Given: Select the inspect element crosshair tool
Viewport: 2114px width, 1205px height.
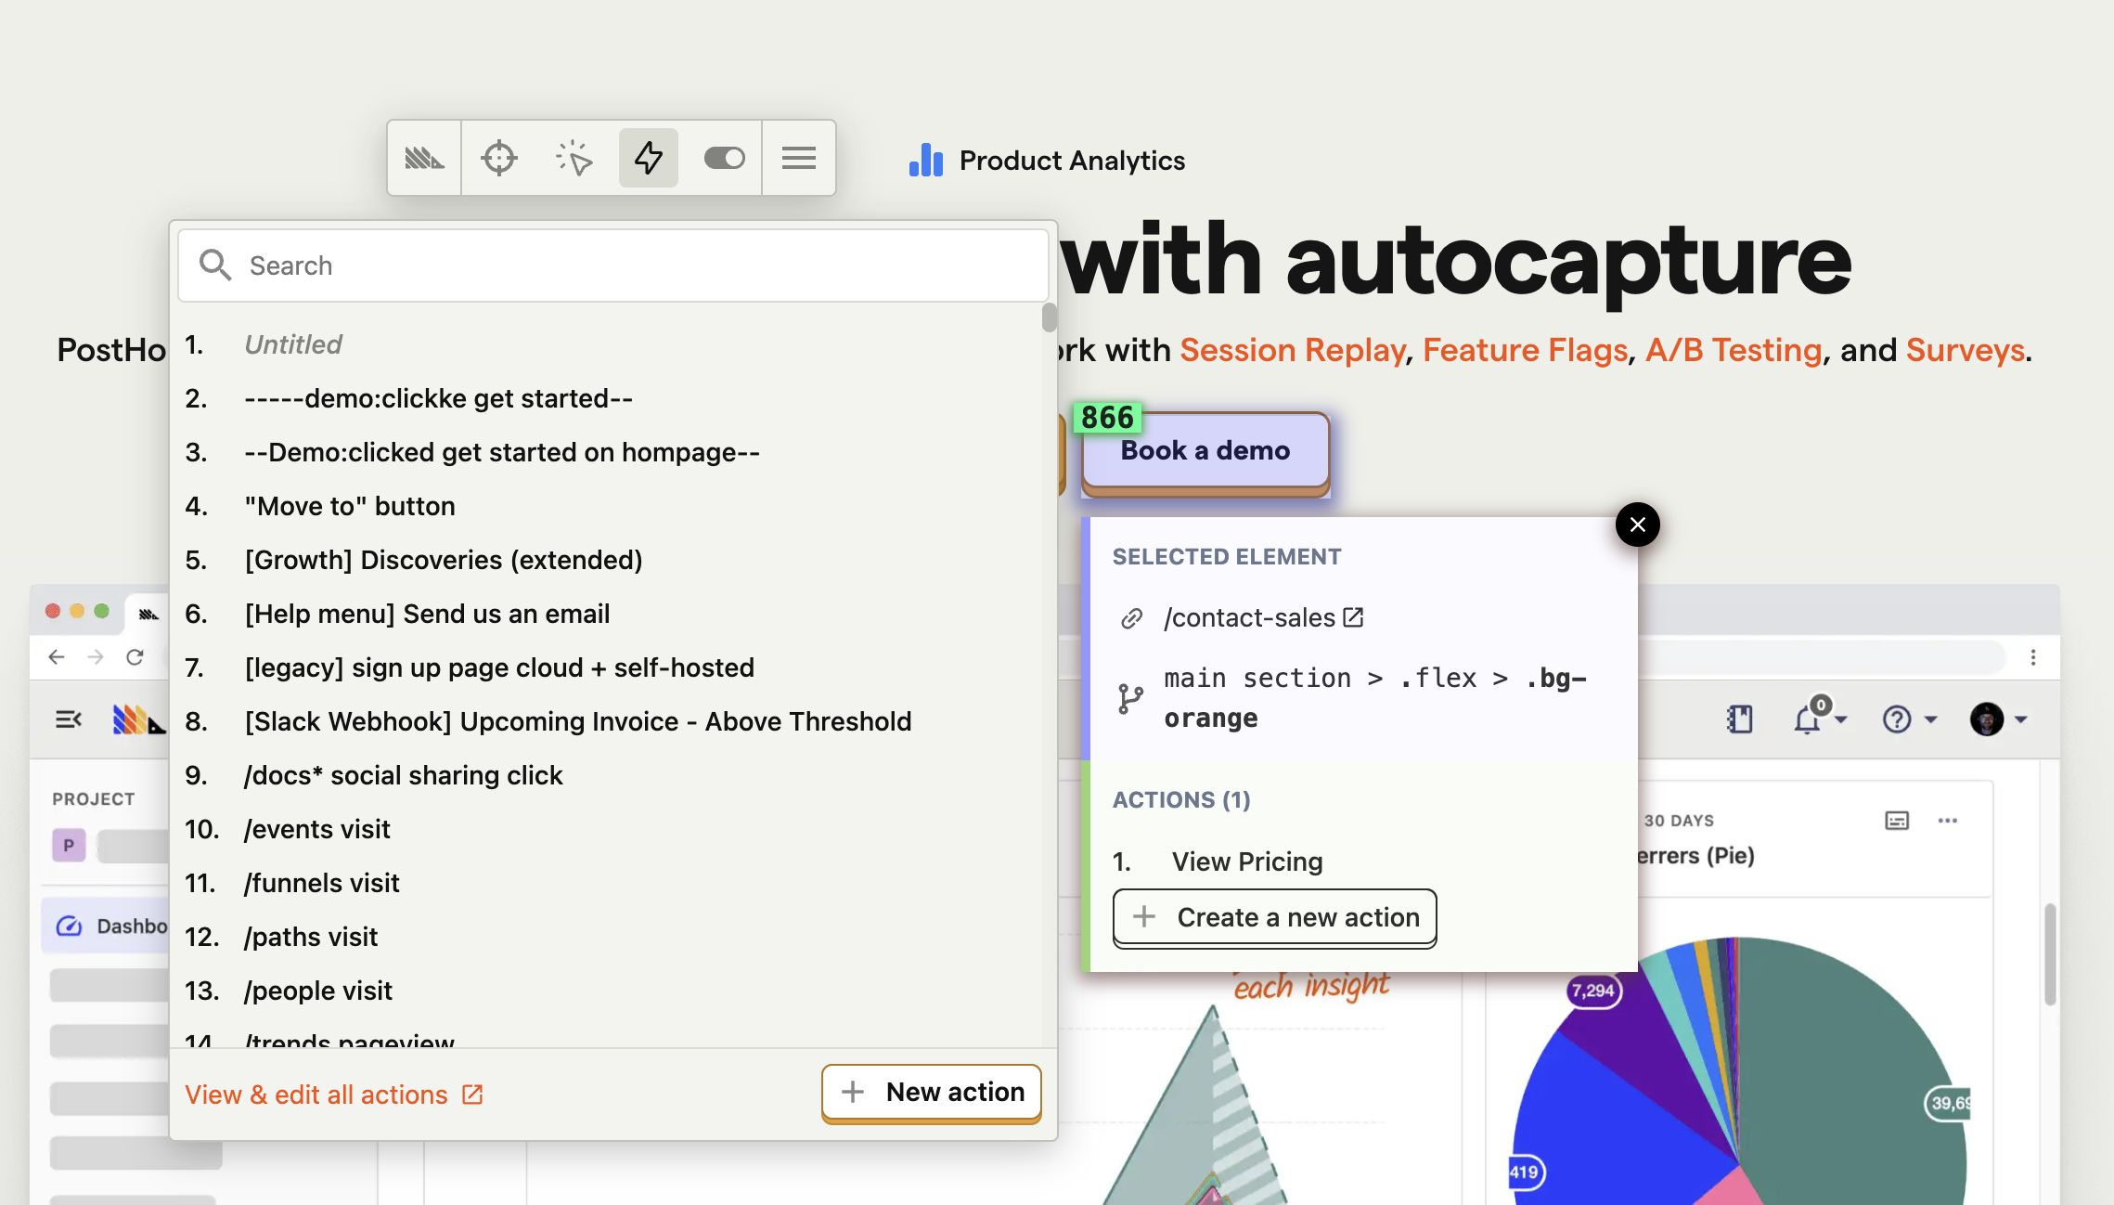Looking at the screenshot, I should pos(498,158).
